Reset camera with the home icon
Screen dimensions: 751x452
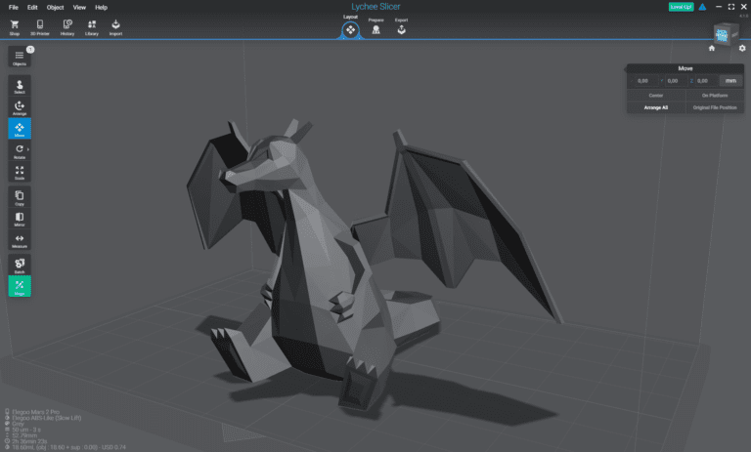pyautogui.click(x=712, y=48)
